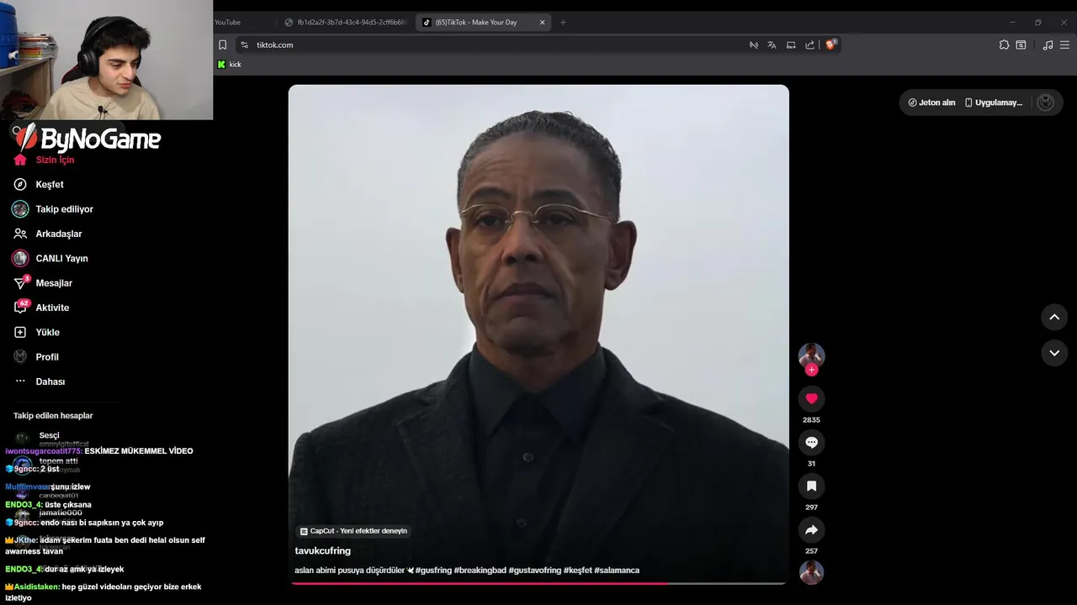Open the profile avatar at top right
1077x605 pixels.
1046,103
